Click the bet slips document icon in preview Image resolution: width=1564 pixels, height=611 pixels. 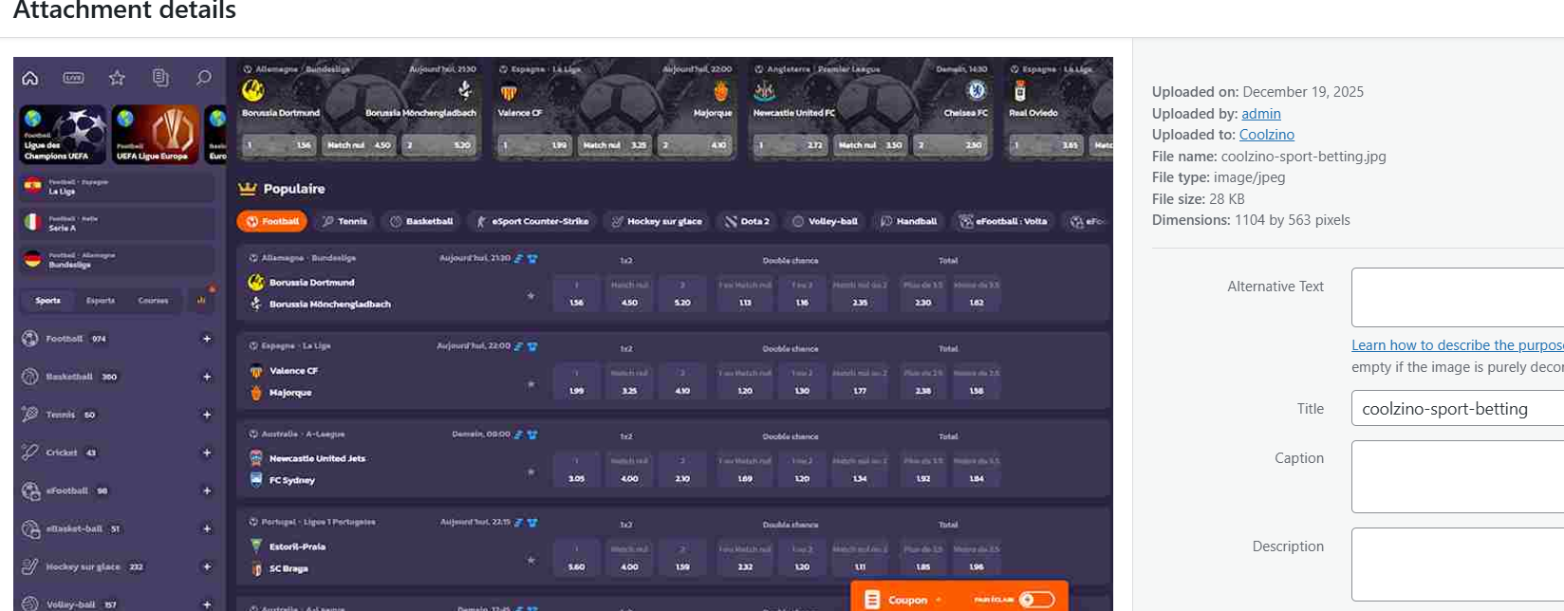click(x=160, y=78)
